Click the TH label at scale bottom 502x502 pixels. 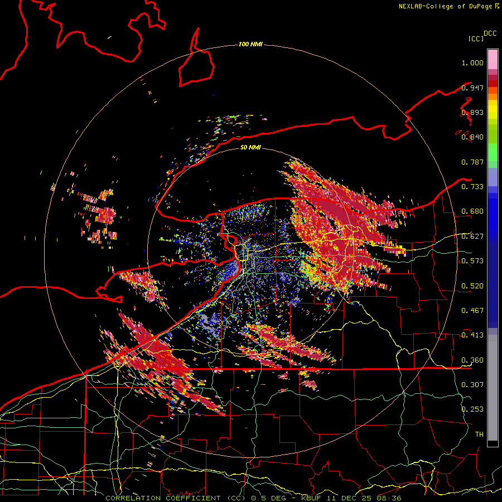coord(479,434)
